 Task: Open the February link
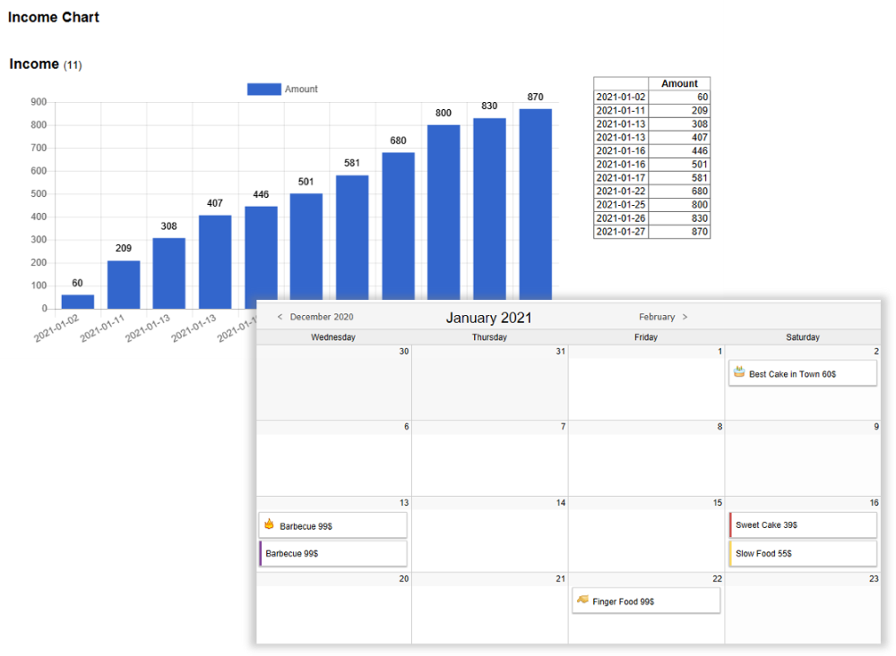pyautogui.click(x=657, y=317)
